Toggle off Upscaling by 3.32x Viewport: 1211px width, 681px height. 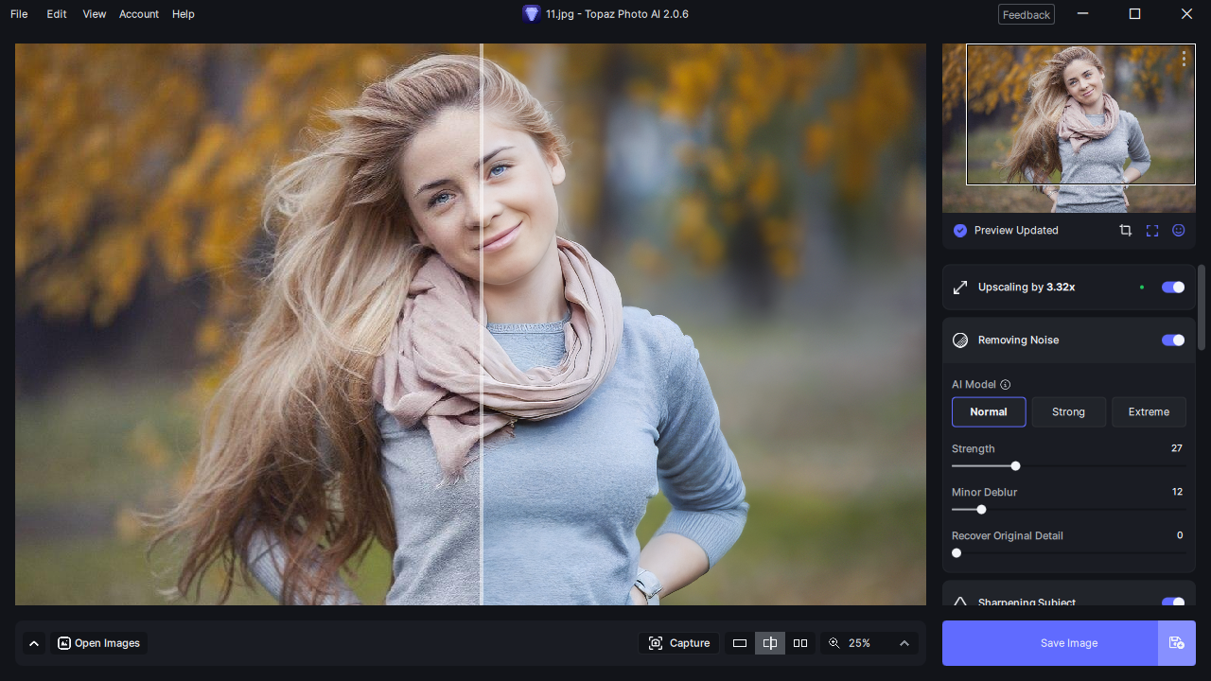1173,288
